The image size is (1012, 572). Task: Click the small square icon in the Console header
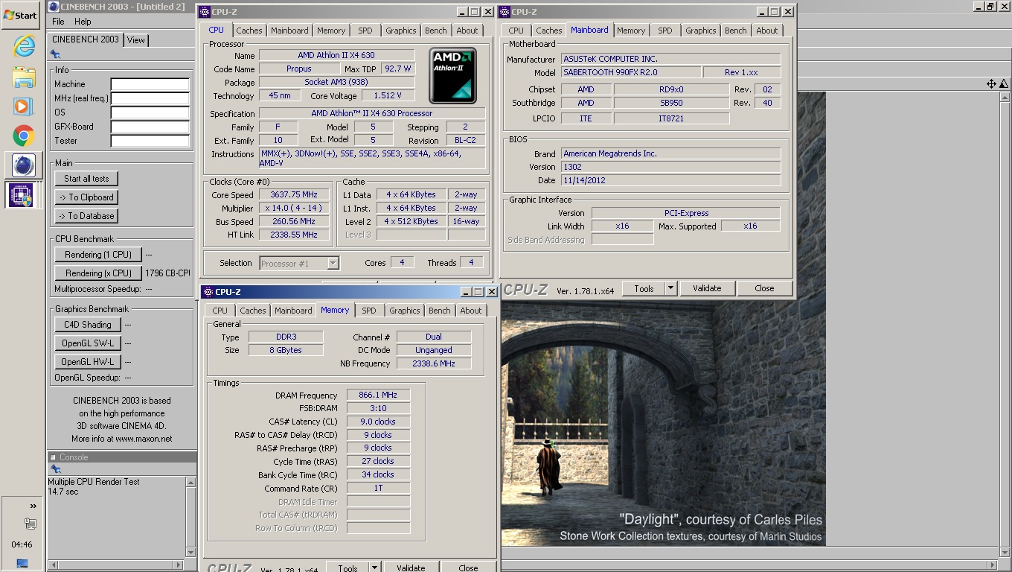pos(53,457)
